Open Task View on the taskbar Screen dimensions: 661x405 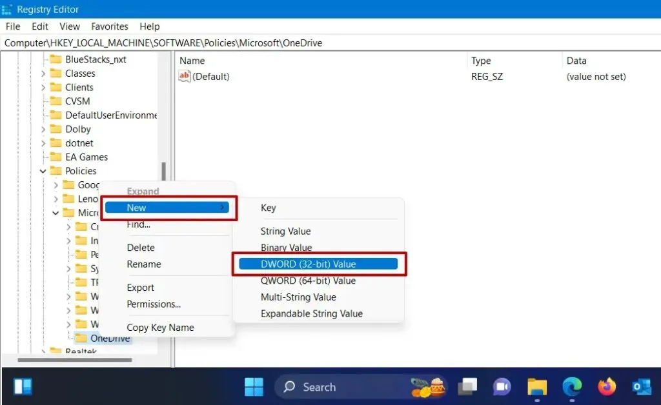(467, 386)
